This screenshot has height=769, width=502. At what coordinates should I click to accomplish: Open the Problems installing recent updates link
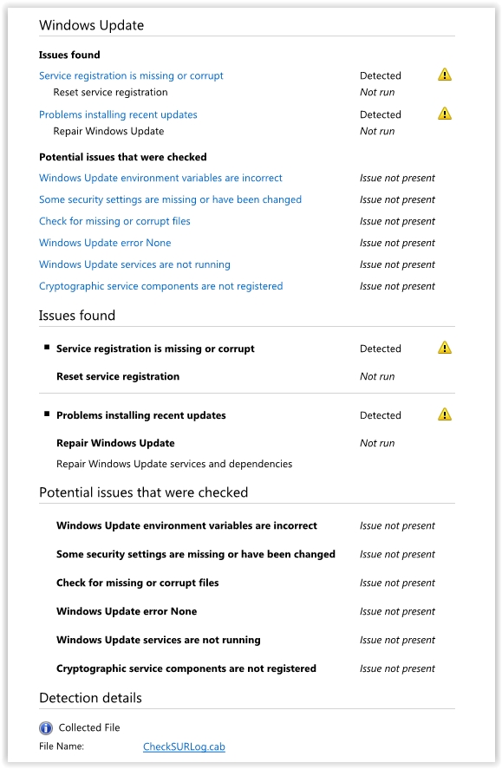pos(118,114)
